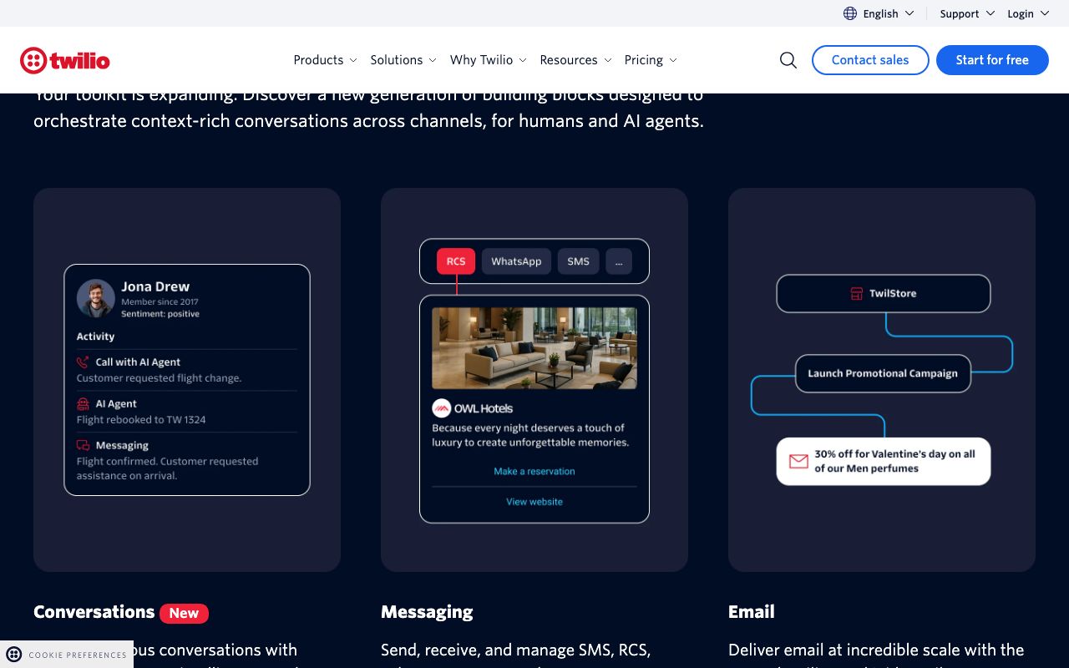Open the search magnifier icon
Image resolution: width=1069 pixels, height=668 pixels.
[788, 60]
